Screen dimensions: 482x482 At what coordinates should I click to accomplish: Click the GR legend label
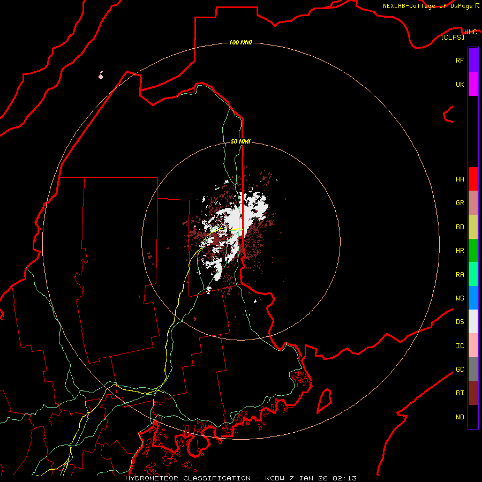click(x=460, y=203)
